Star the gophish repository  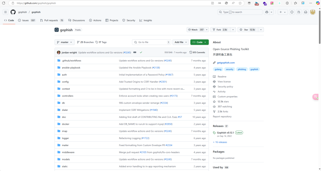pos(248,30)
